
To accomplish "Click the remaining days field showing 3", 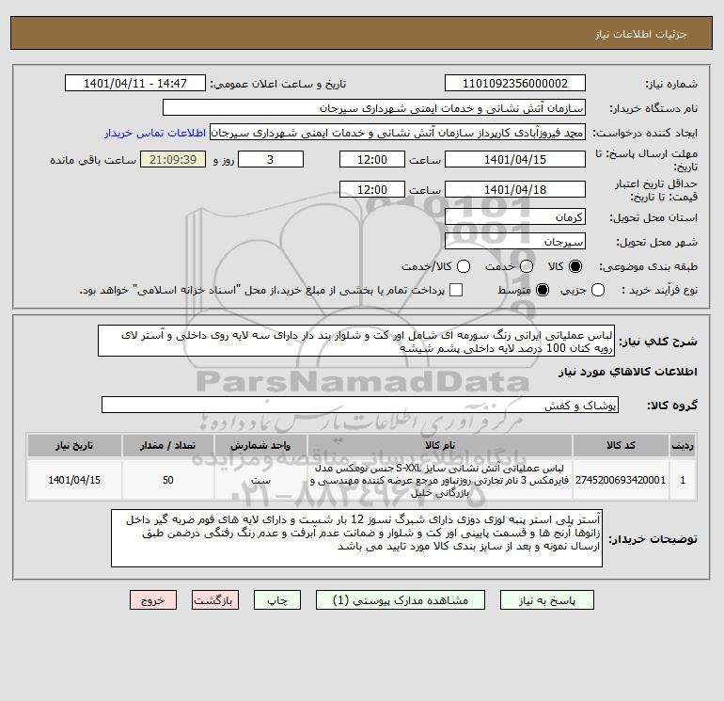I will pos(271,159).
